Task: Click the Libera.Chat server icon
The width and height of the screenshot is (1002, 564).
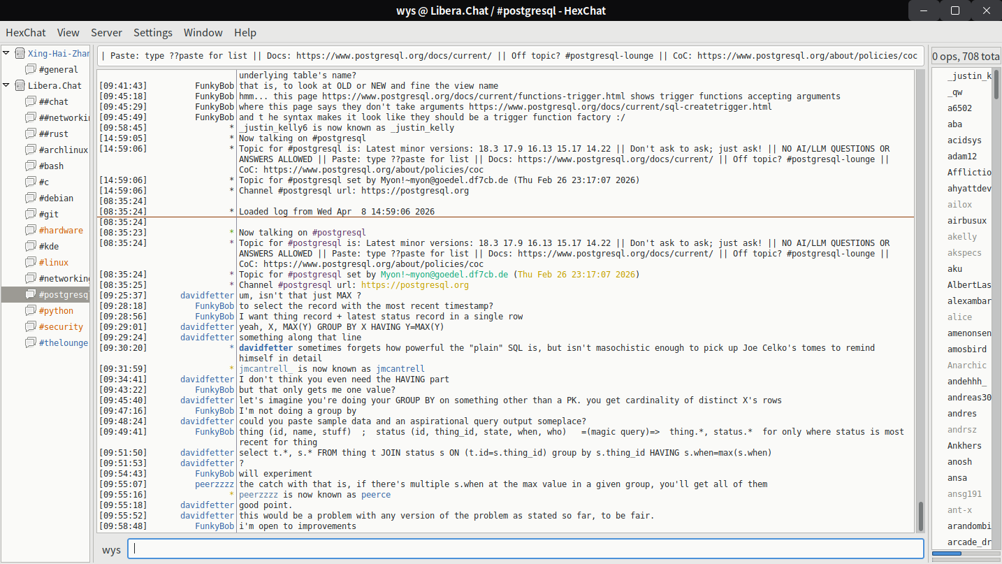Action: pos(20,85)
